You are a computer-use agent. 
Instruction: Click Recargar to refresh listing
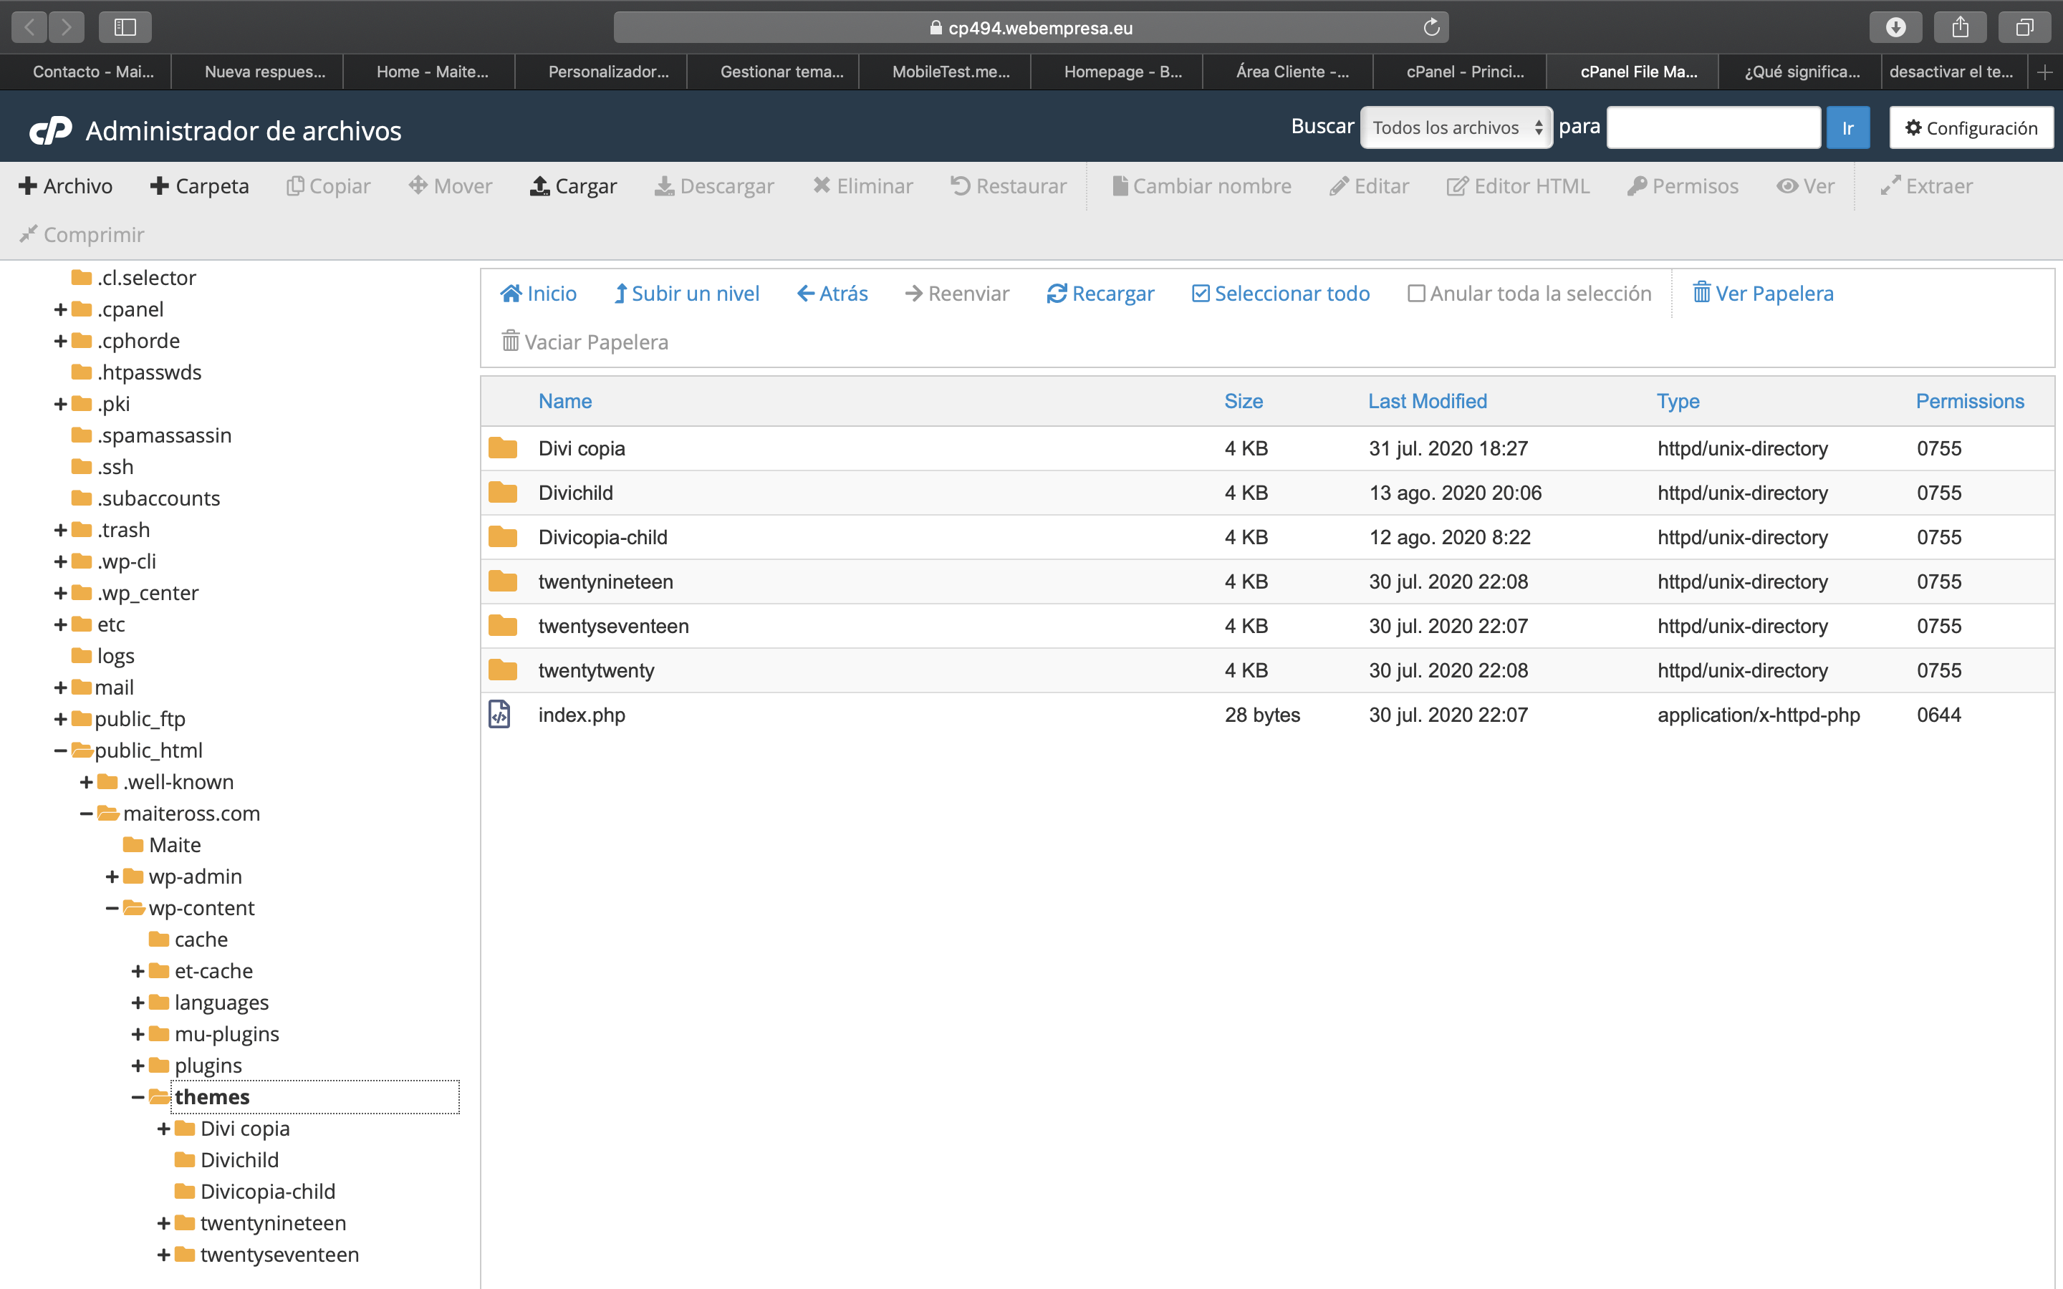tap(1100, 294)
